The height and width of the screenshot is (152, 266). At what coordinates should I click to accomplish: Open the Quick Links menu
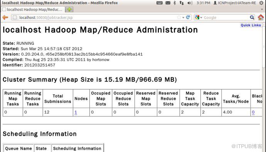click(251, 25)
